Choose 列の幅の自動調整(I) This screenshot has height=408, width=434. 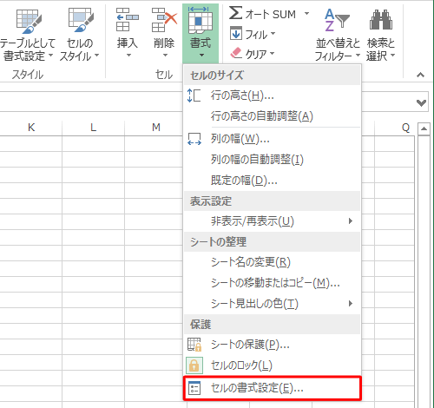point(273,160)
